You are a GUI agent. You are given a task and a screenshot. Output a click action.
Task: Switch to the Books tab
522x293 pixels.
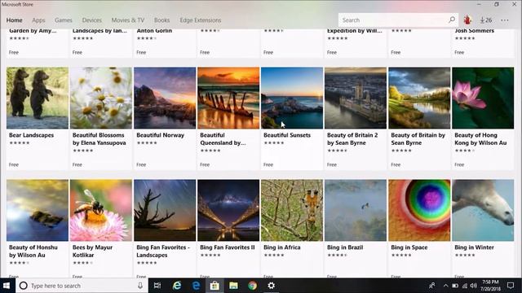coord(161,20)
